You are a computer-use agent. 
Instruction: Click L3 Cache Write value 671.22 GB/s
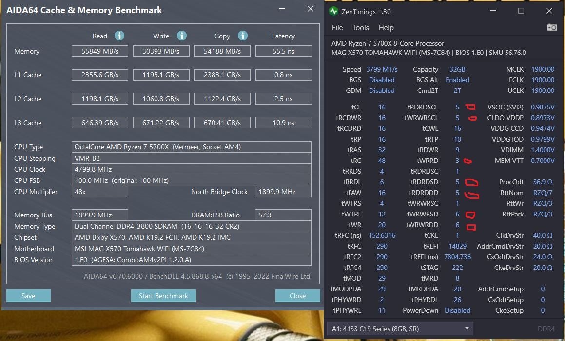(x=161, y=123)
